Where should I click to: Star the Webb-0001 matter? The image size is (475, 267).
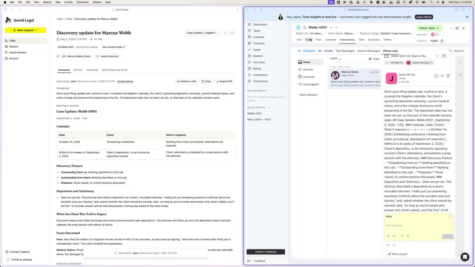click(x=305, y=27)
